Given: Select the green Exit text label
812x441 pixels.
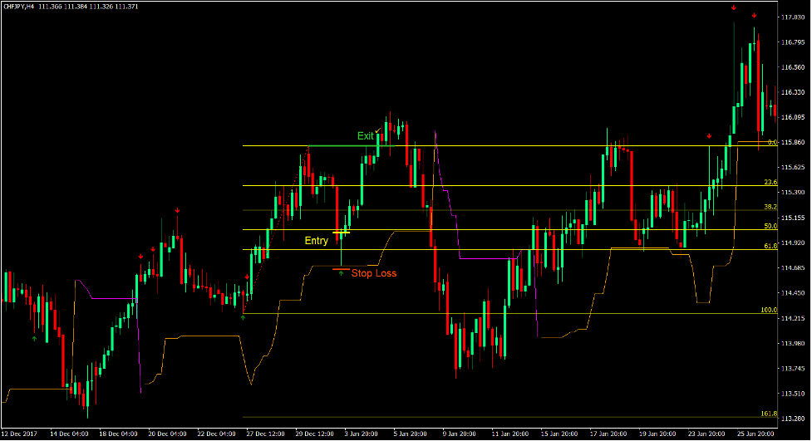Looking at the screenshot, I should 366,136.
